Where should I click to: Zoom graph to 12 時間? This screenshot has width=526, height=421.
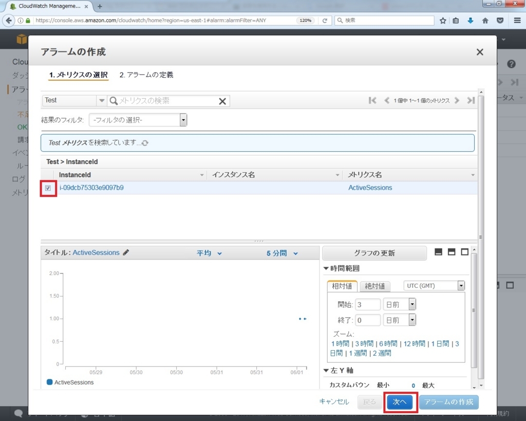(x=415, y=344)
